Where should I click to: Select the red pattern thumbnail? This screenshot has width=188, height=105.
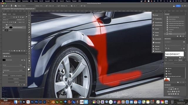click(x=167, y=80)
